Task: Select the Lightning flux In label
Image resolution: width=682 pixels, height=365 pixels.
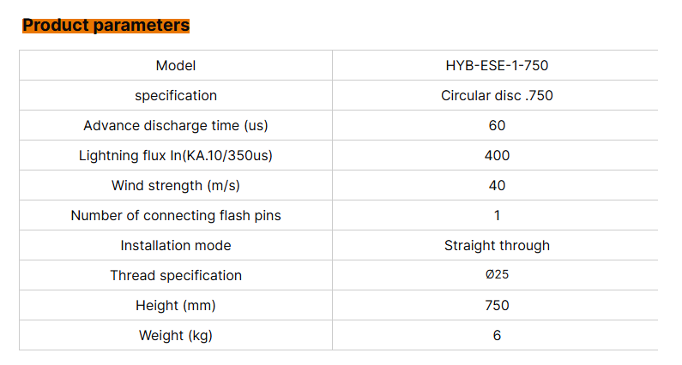Action: (176, 156)
